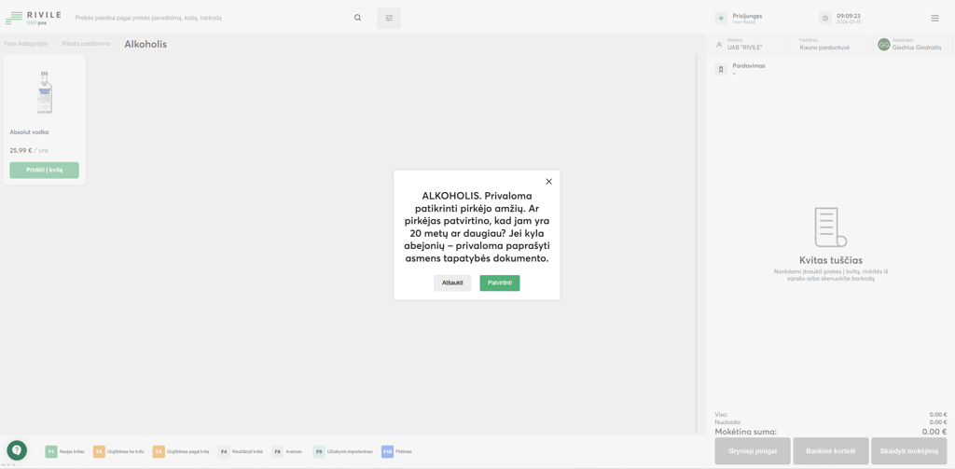The image size is (955, 469).
Task: Click the search magnifier icon
Action: coord(357,18)
